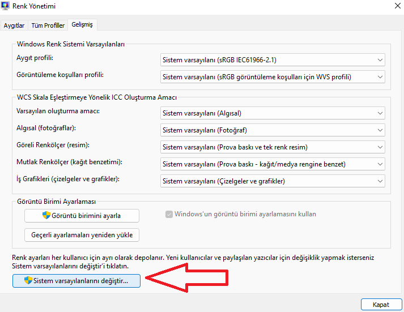Screen dimensions: 404x312
Task: Click the Aygıt profili label
Action: 35,58
